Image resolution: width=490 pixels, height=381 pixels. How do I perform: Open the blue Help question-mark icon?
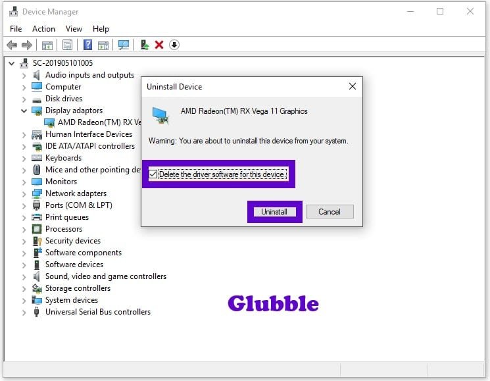coord(88,45)
